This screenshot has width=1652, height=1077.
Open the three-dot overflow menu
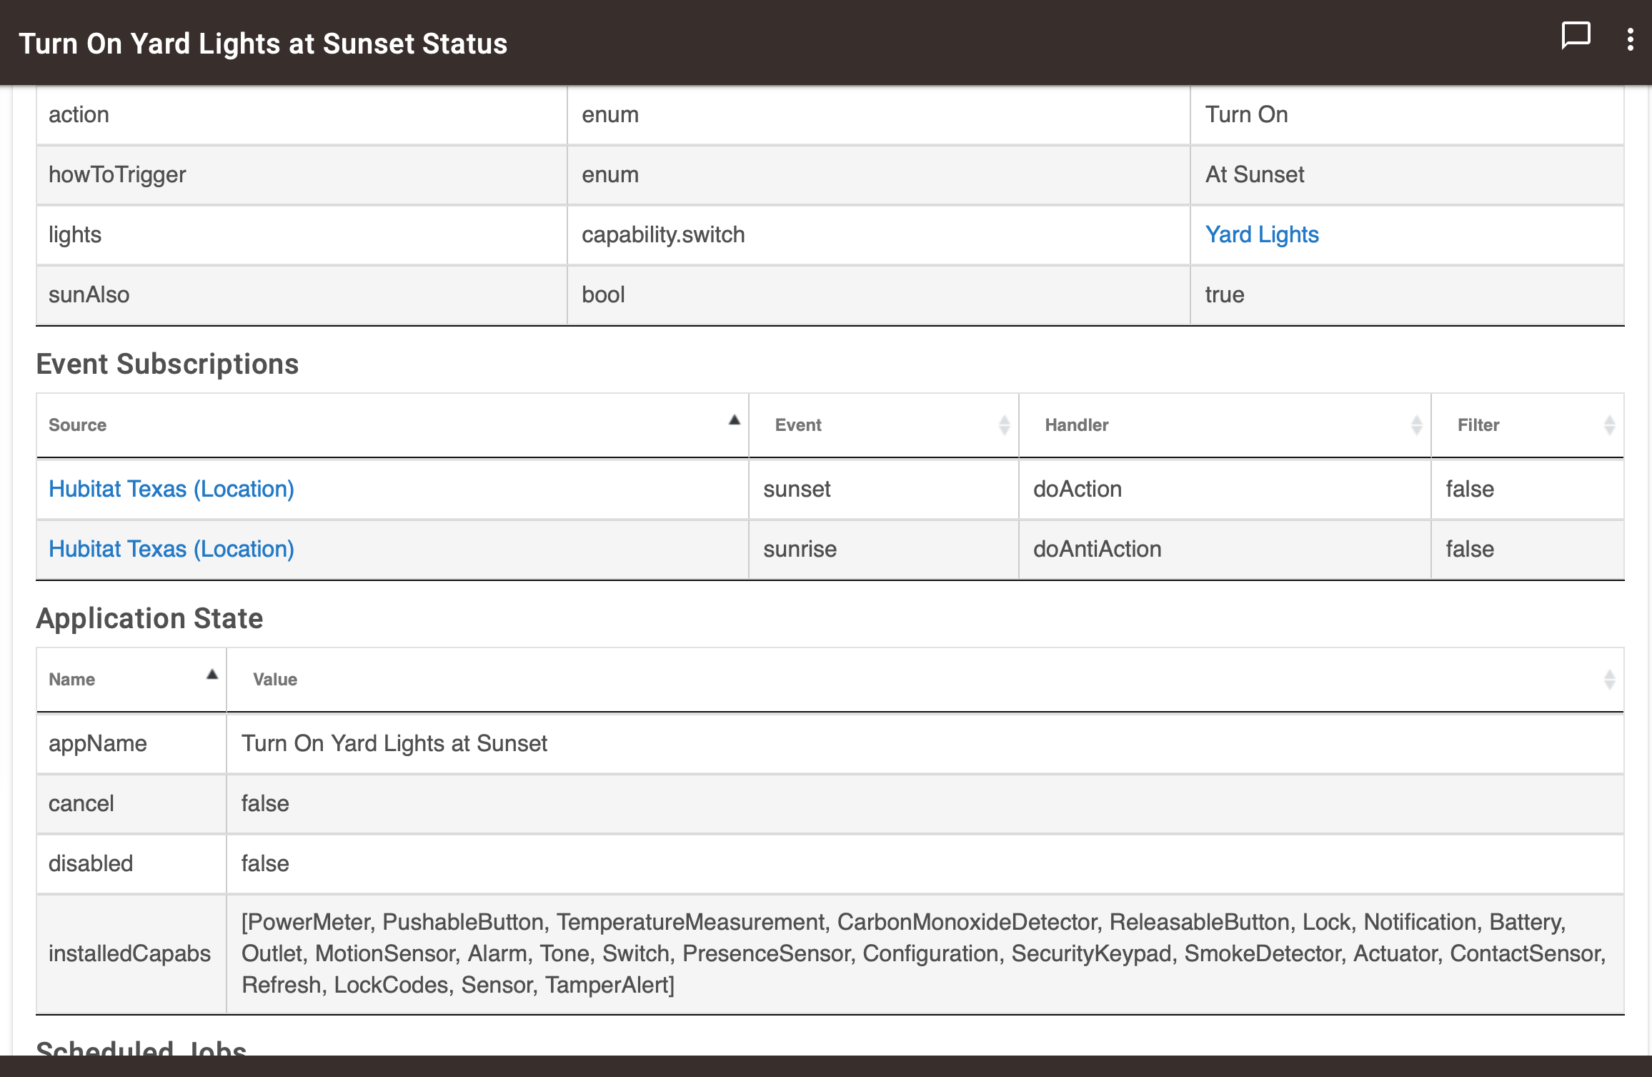[1630, 39]
